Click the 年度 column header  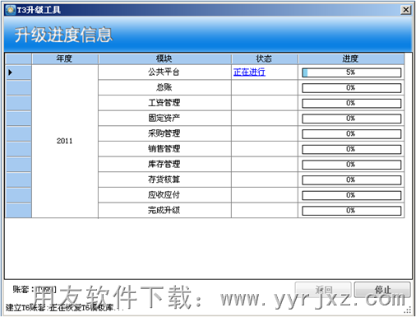tap(65, 58)
